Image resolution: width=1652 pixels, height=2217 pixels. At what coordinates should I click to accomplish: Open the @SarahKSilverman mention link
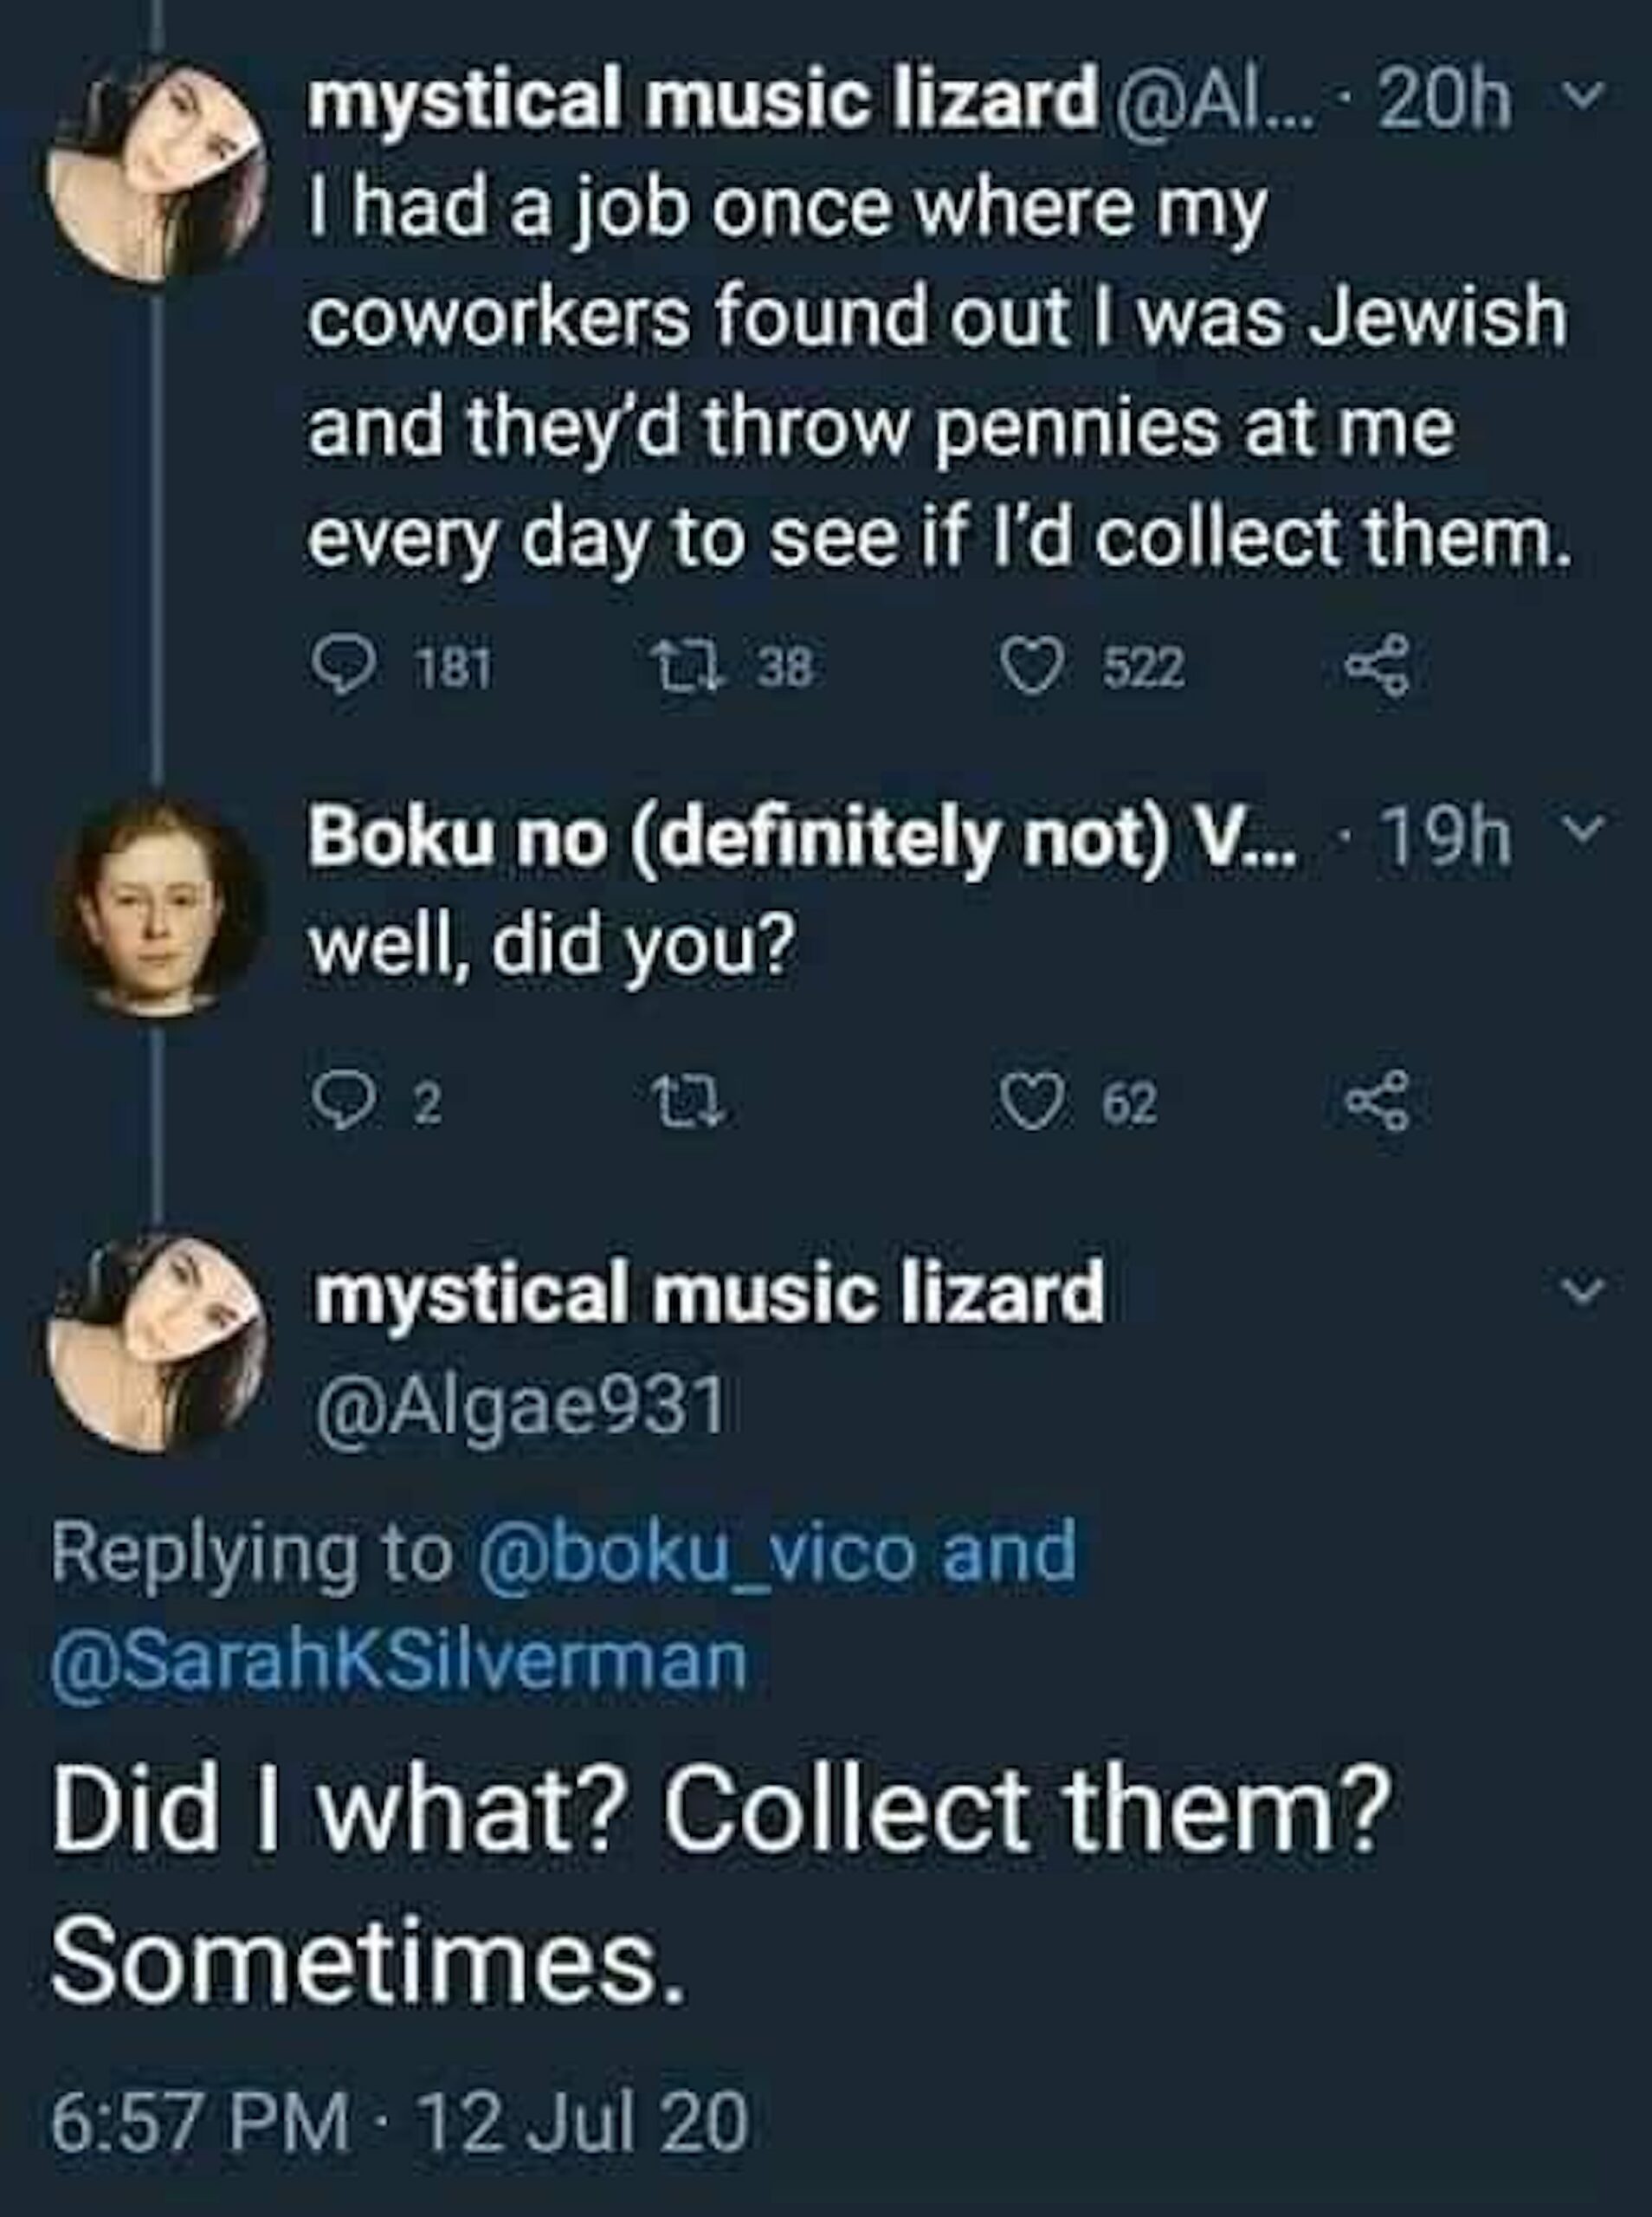pyautogui.click(x=398, y=1661)
